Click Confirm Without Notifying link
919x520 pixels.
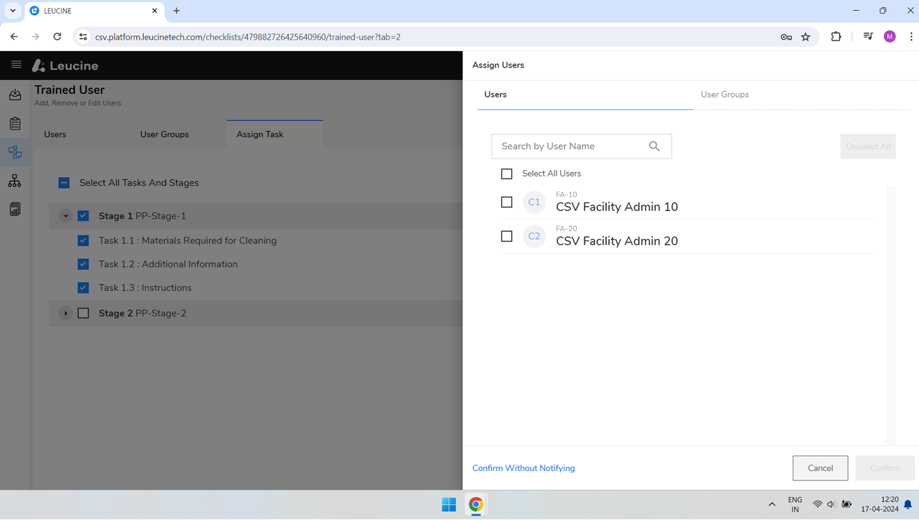tap(524, 468)
